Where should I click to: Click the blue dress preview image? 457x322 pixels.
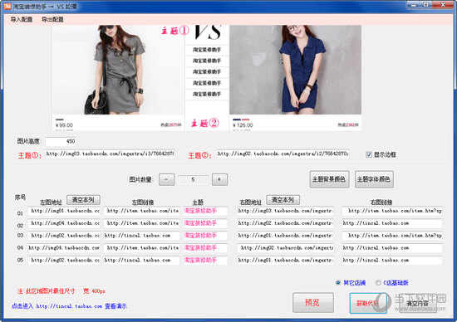(x=295, y=70)
